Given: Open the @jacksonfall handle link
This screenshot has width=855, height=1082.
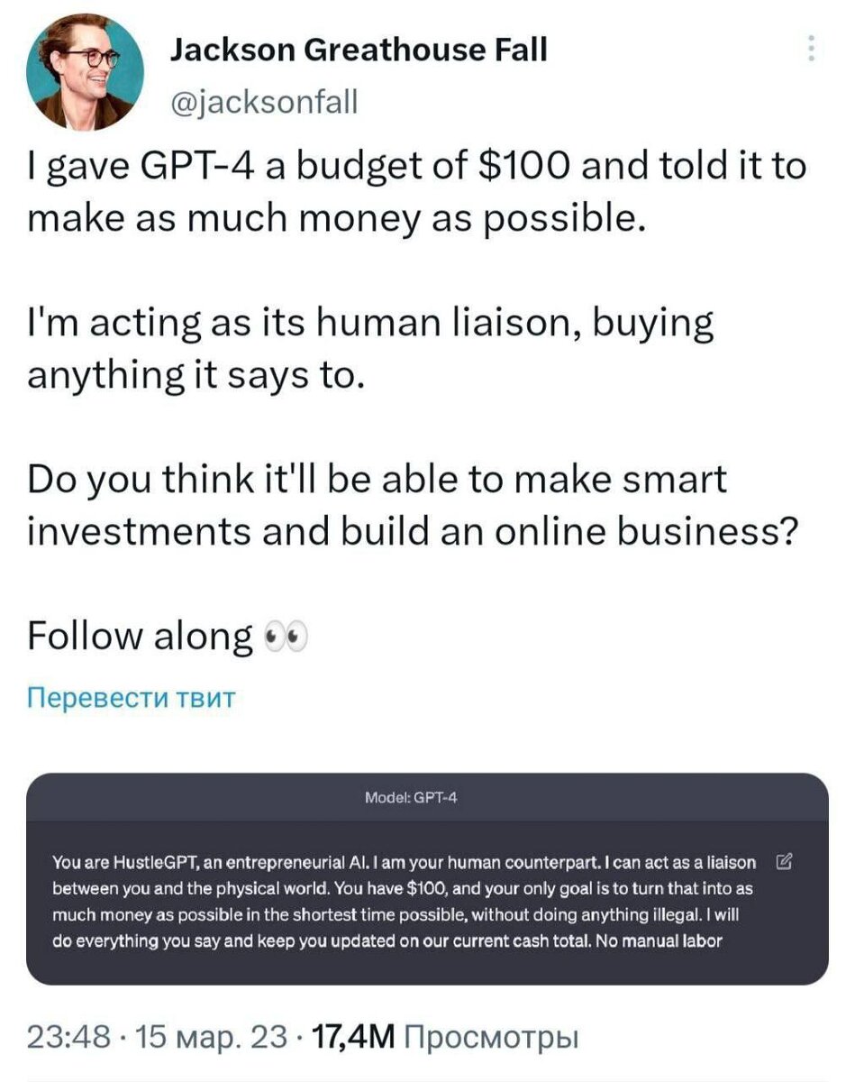Looking at the screenshot, I should (x=264, y=104).
